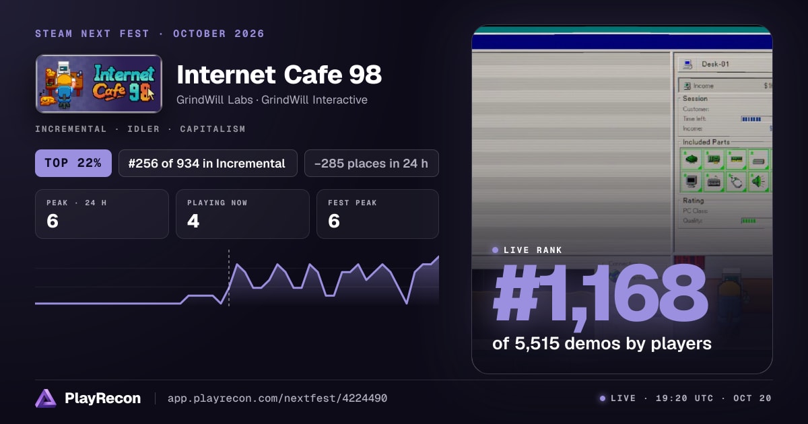Click the blue title bar of the game window
The height and width of the screenshot is (424, 808).
(x=621, y=41)
